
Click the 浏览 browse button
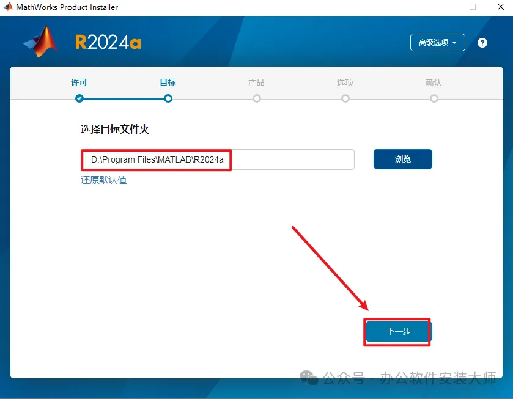(x=402, y=159)
